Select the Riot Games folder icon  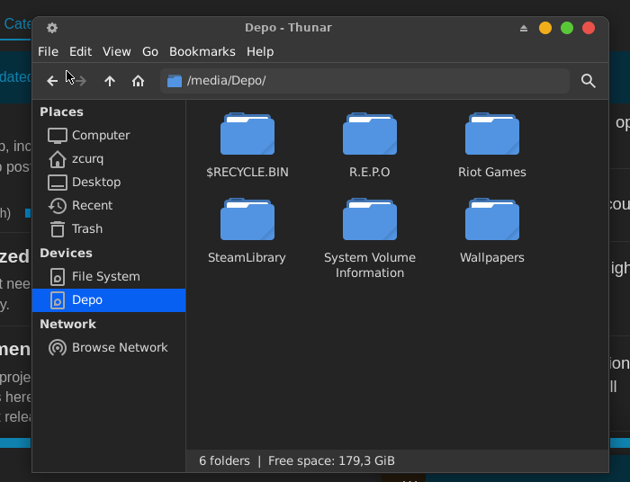[492, 134]
